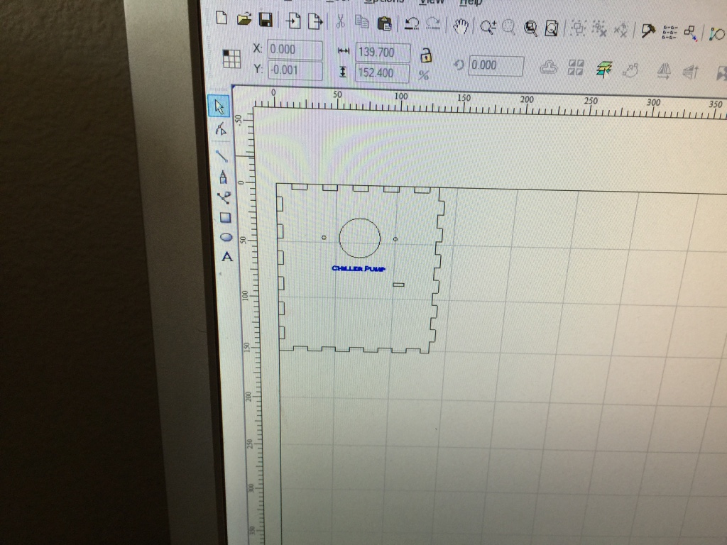Undo the last action

pos(411,23)
